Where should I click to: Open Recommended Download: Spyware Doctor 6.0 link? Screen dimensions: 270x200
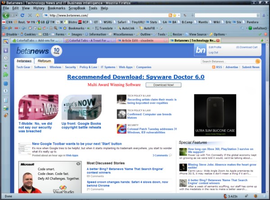tap(136, 77)
